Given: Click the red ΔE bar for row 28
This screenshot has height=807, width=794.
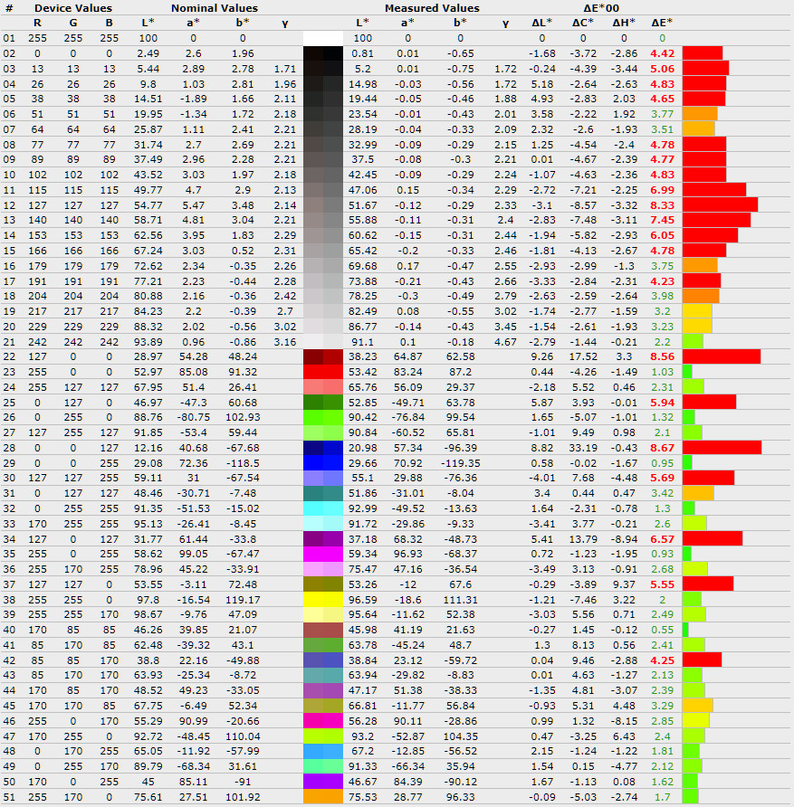Looking at the screenshot, I should [x=722, y=448].
